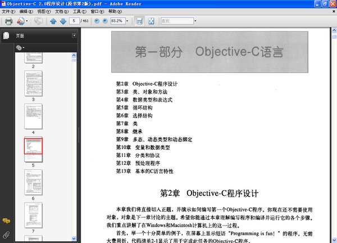The image size is (337, 243).
Task: Zoom in using the plus button
Action: tap(105, 21)
